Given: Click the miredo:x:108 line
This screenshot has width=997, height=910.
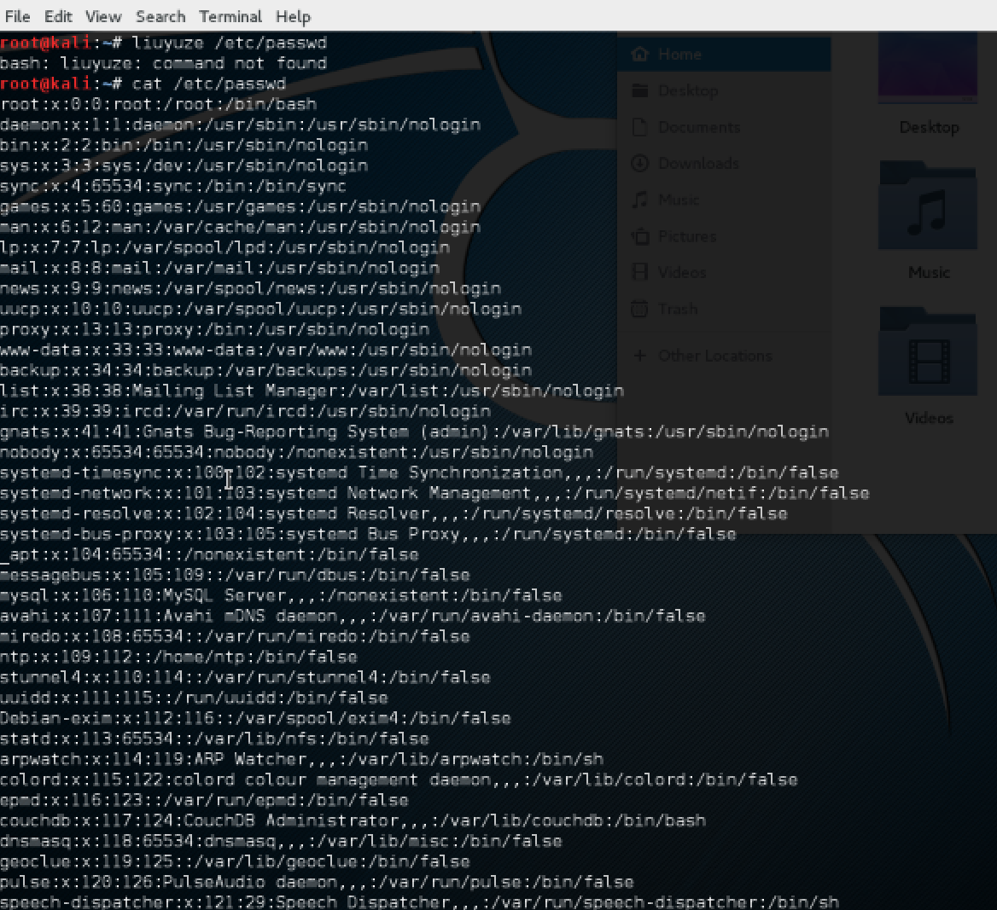Looking at the screenshot, I should point(236,636).
